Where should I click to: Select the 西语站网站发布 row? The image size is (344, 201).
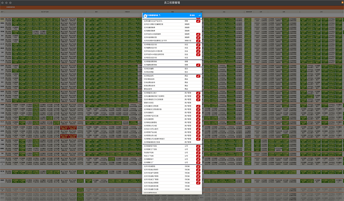click(172, 86)
